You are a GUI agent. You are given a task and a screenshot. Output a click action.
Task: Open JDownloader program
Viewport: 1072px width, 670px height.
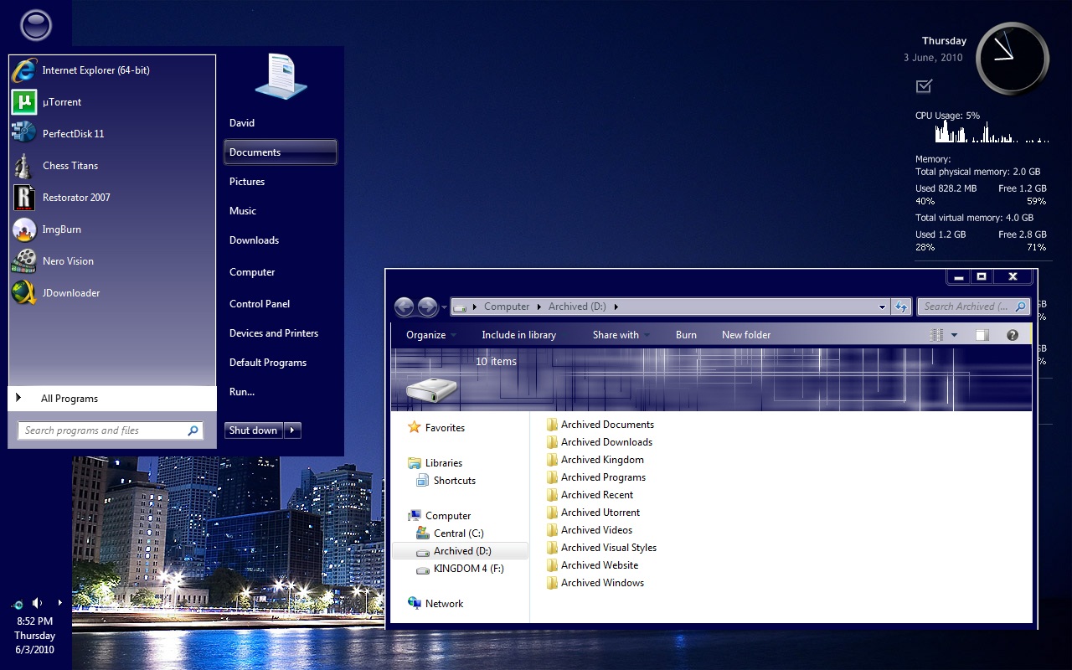(x=112, y=293)
